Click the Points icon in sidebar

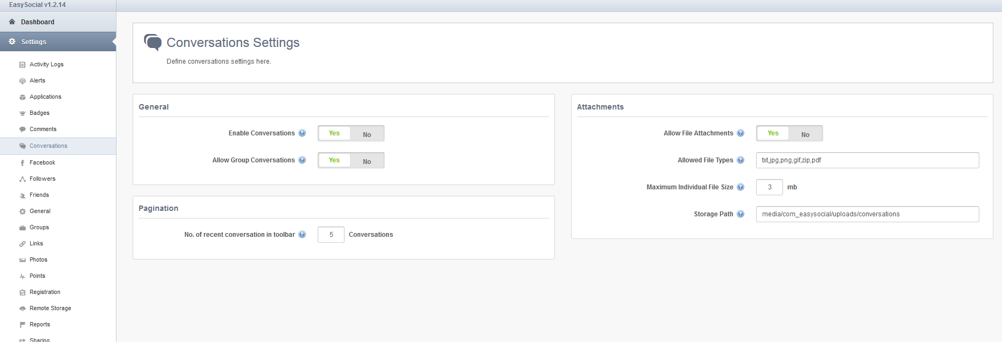coord(22,276)
